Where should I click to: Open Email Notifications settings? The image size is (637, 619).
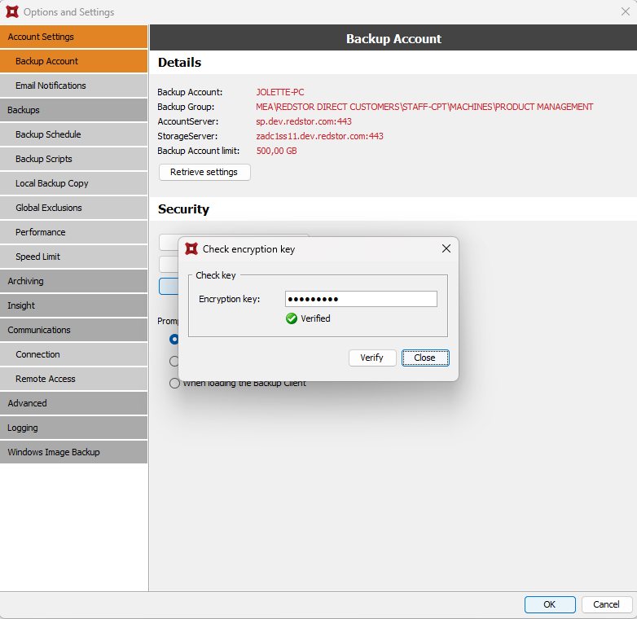pyautogui.click(x=73, y=86)
